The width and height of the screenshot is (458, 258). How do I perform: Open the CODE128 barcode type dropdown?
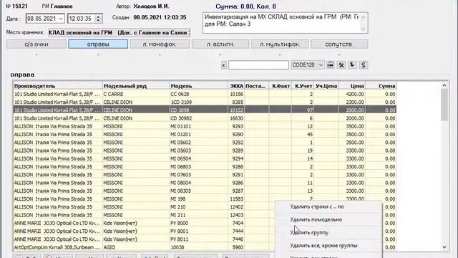click(x=307, y=64)
